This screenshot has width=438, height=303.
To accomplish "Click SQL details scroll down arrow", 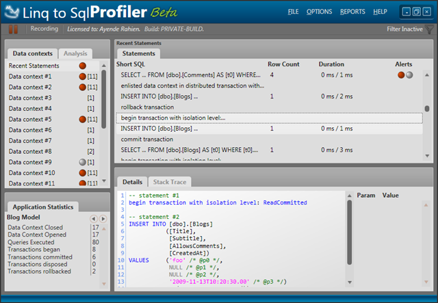I will (x=350, y=282).
